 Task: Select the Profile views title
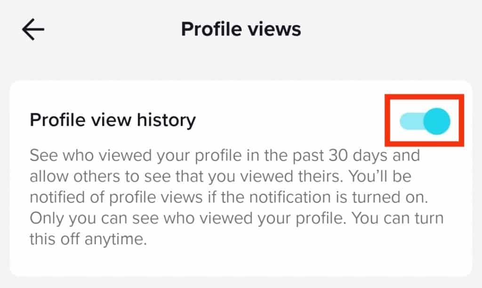(x=241, y=29)
